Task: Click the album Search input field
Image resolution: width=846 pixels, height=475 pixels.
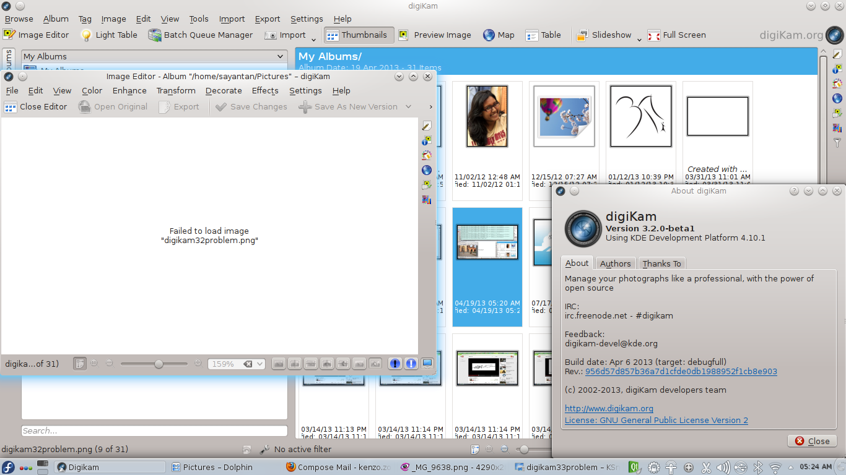Action: pos(154,430)
